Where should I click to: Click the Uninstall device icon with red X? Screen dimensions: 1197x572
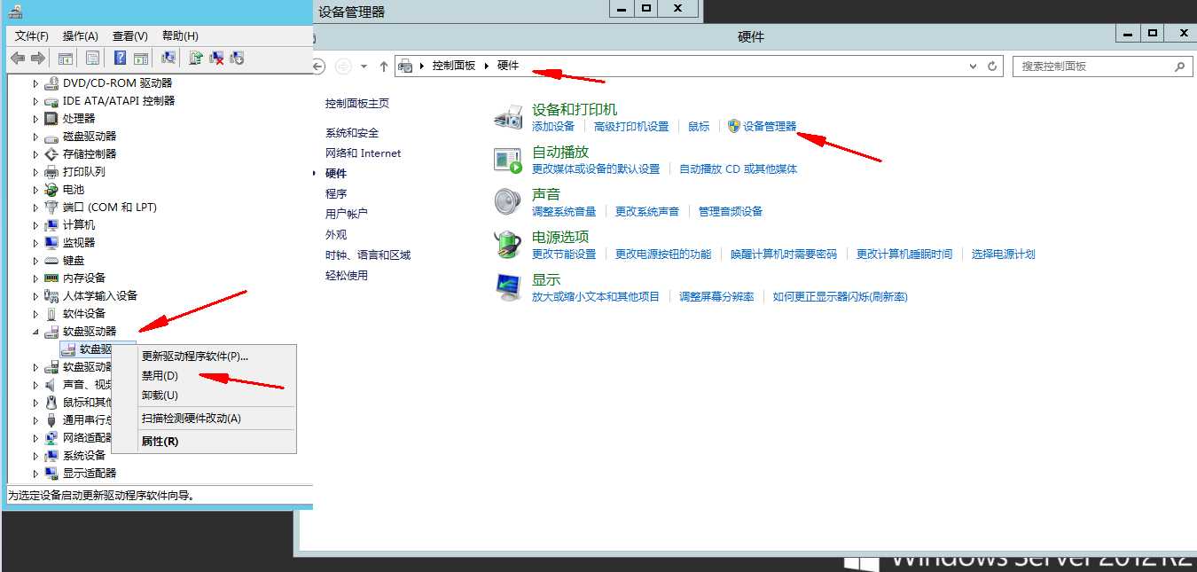coord(215,58)
